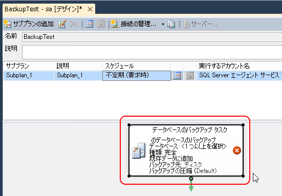This screenshot has width=282, height=196.
Task: Click データベース: <1 つ以上を選択> text in task
Action: tap(188, 146)
